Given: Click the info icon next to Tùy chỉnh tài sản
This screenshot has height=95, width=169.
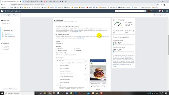Looking at the screenshot, I should 66,53.
